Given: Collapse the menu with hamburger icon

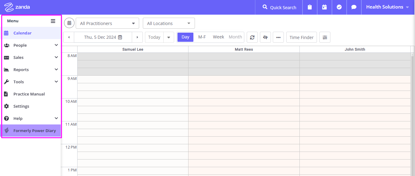Looking at the screenshot, I should pyautogui.click(x=53, y=21).
